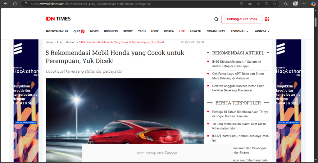Image resolution: width=318 pixels, height=163 pixels.
Task: Click the subtitle Cocok buat kamu yang stylish
Action: tap(84, 71)
